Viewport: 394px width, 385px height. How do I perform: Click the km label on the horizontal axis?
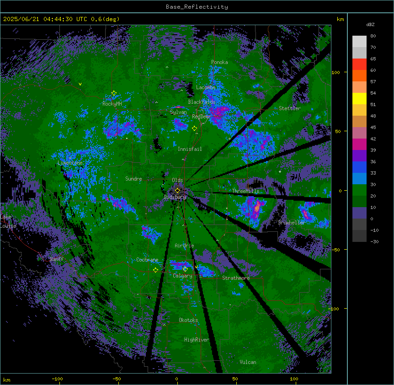coord(7,380)
